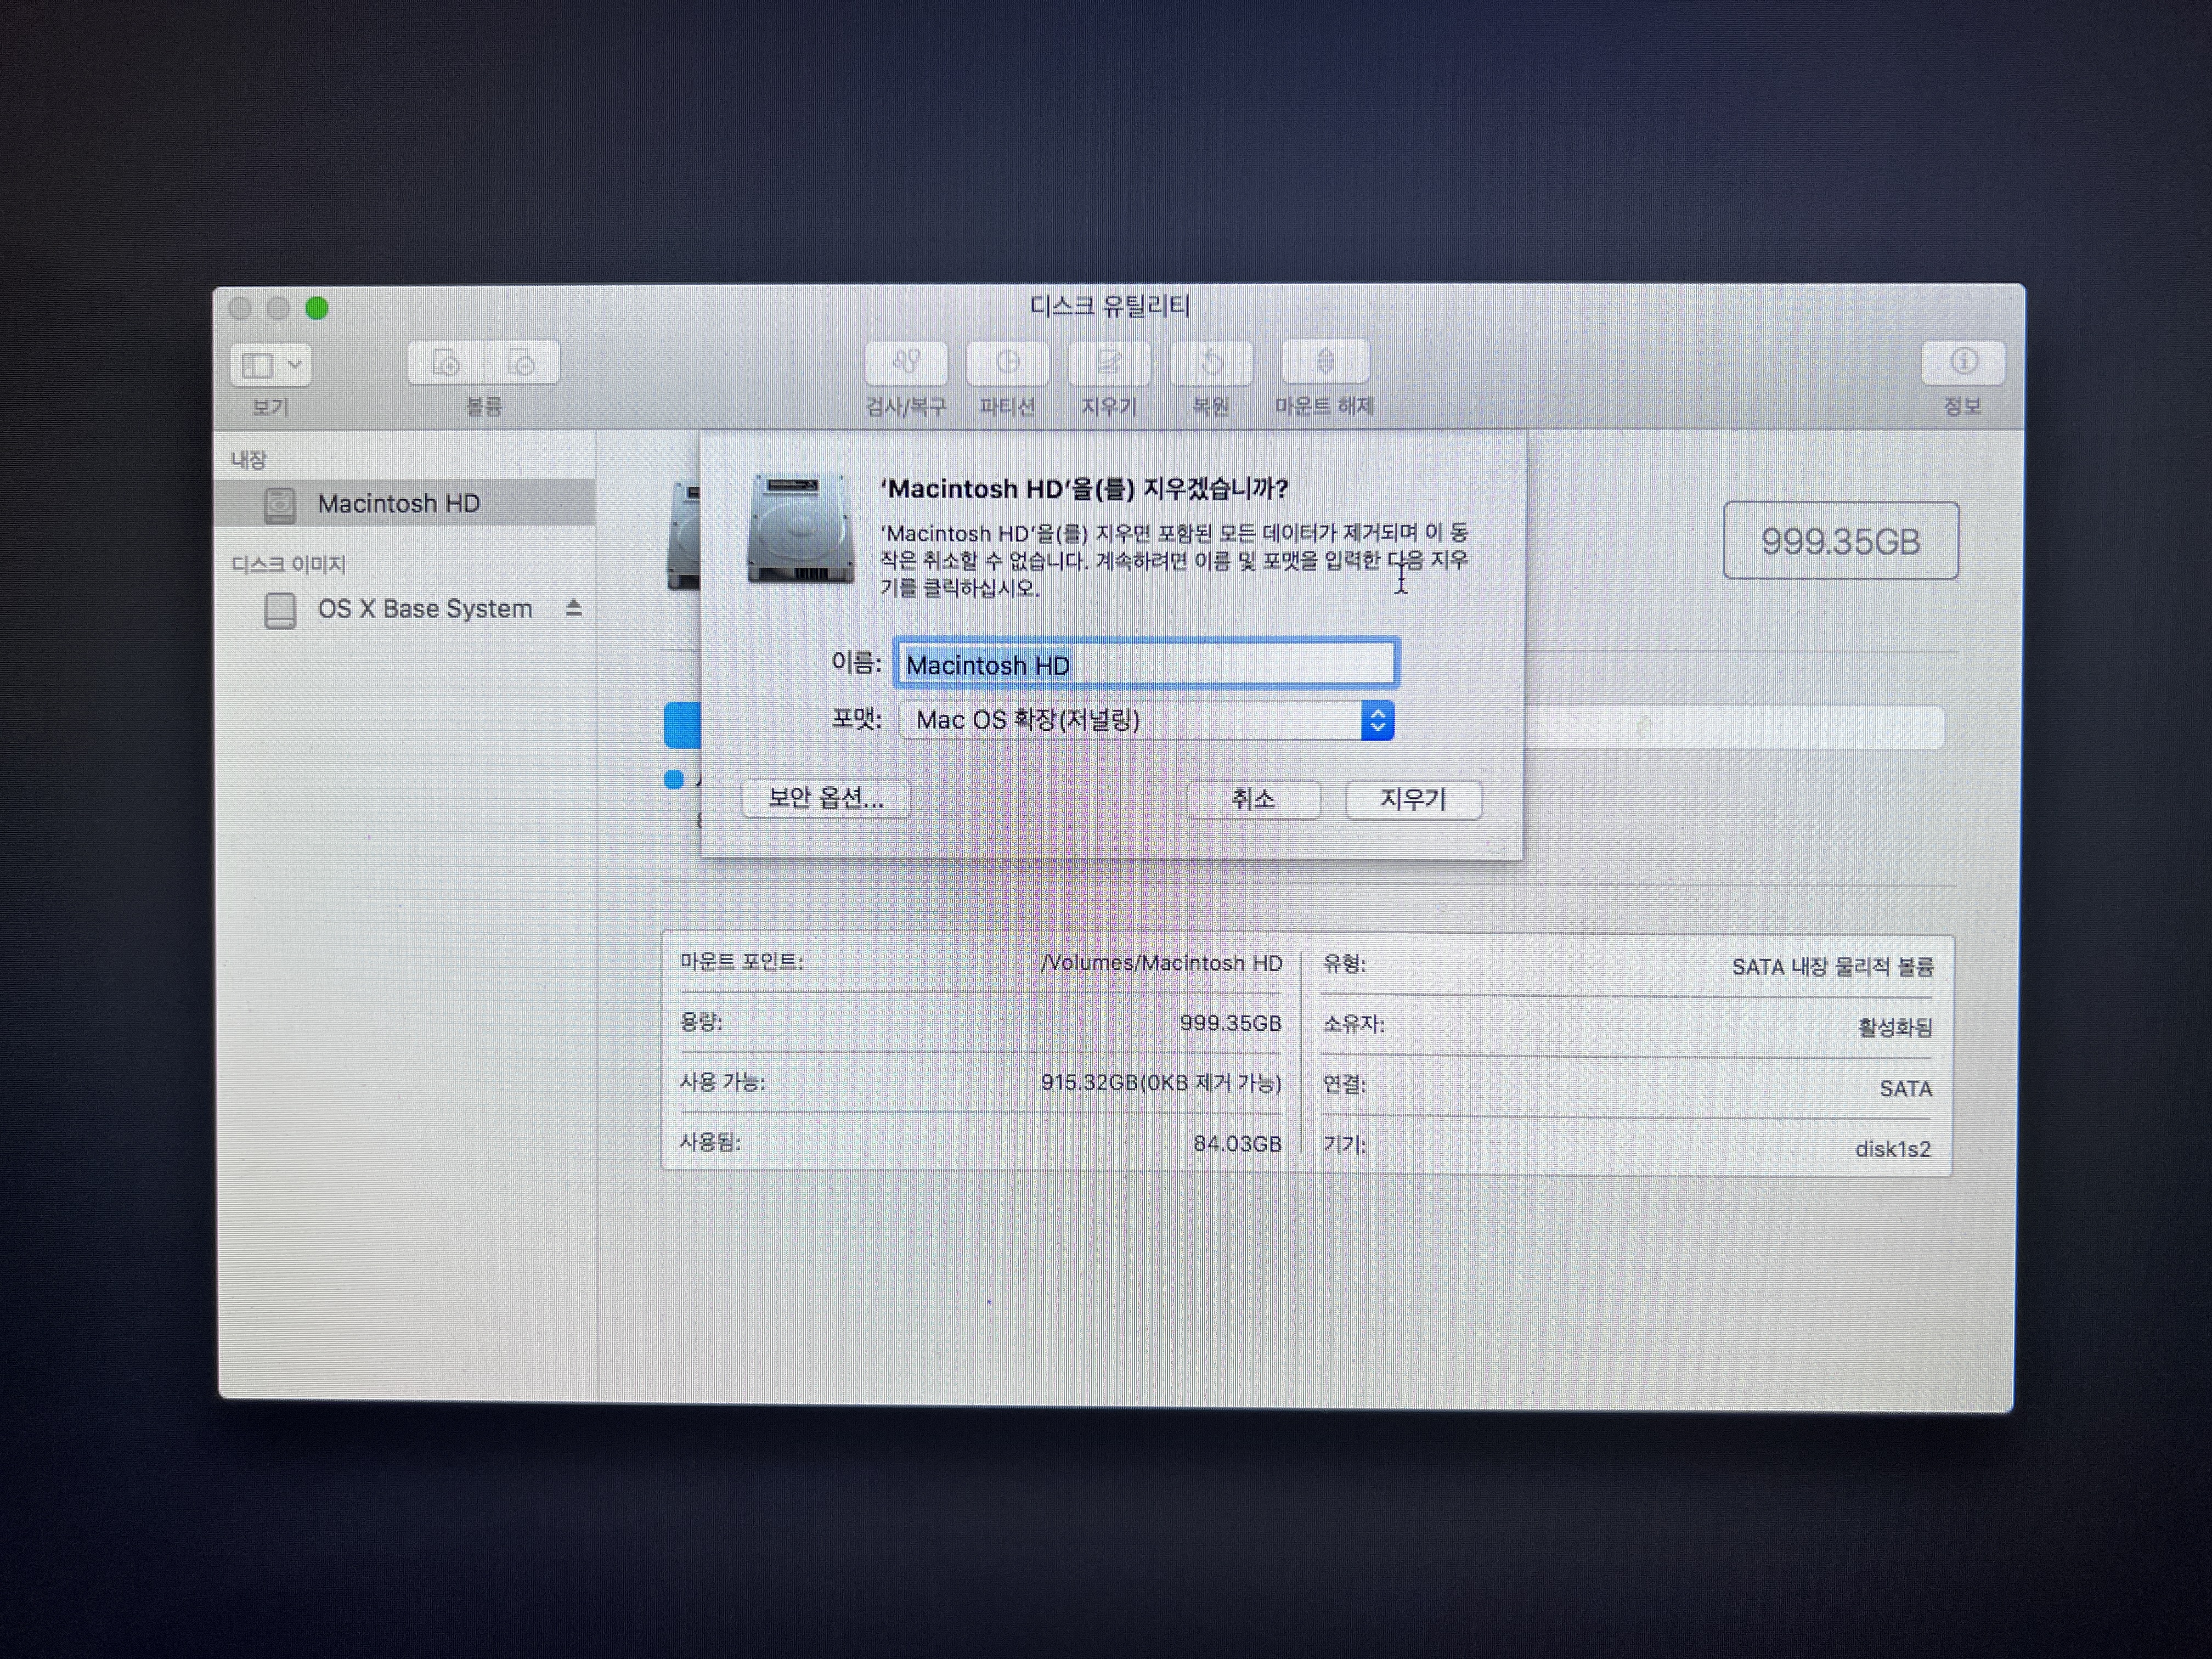Click Security Options (보안 옵션...) button
Screen dimensions: 2212x1659
(x=825, y=798)
